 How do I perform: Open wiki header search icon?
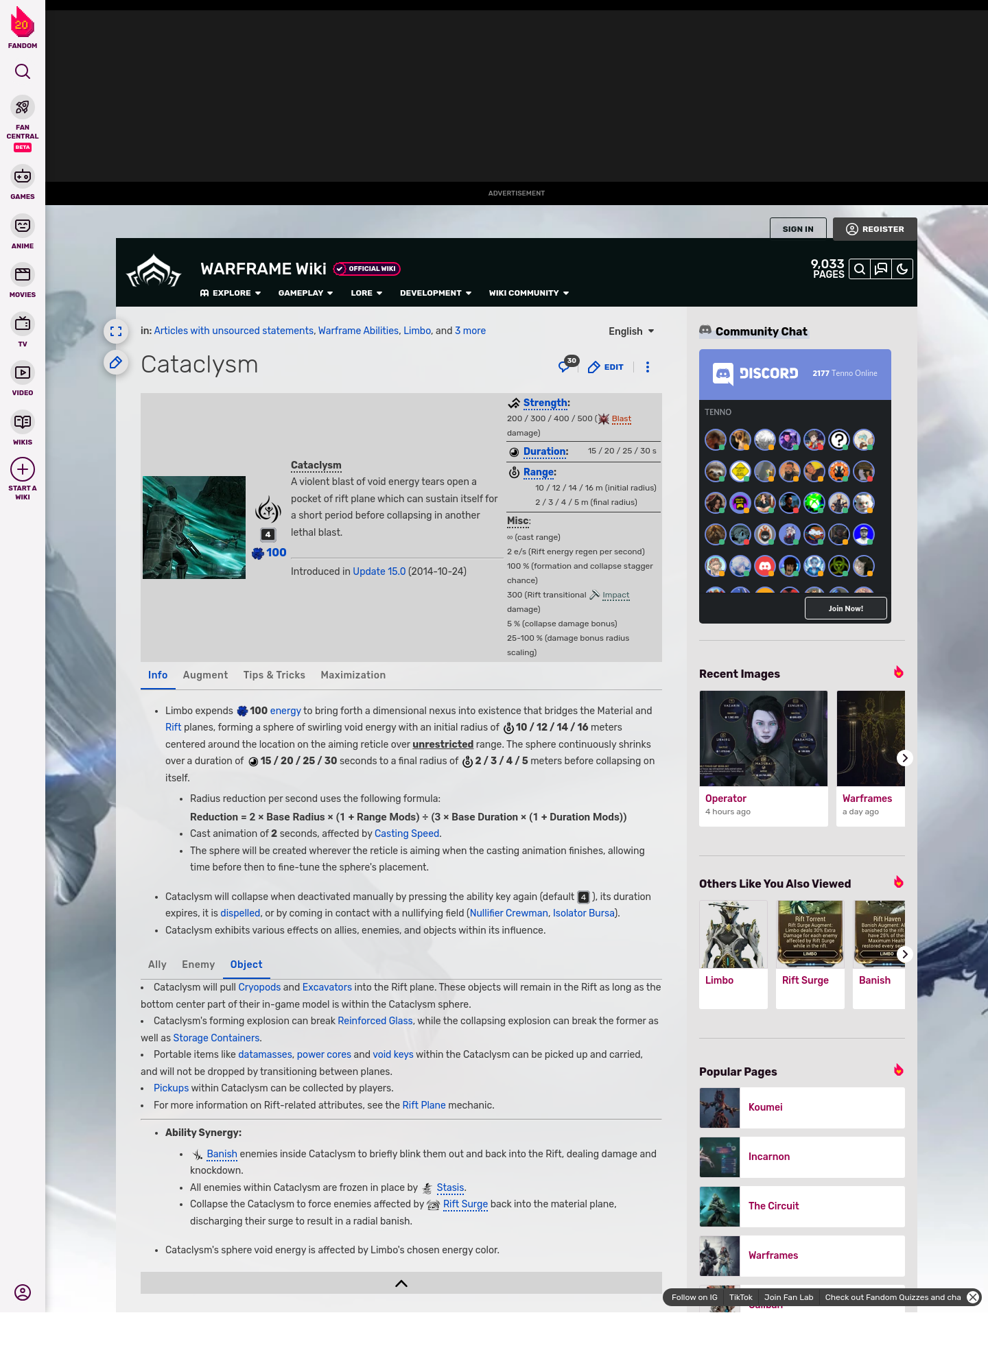pyautogui.click(x=860, y=269)
